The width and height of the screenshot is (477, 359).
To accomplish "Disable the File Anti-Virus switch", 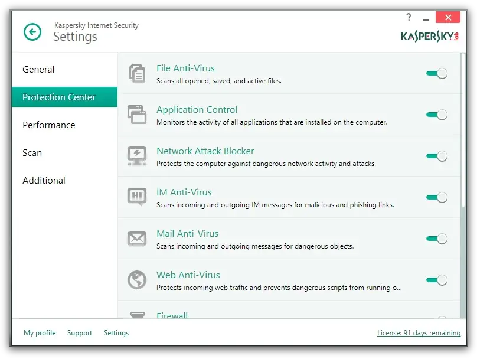I will click(x=437, y=73).
